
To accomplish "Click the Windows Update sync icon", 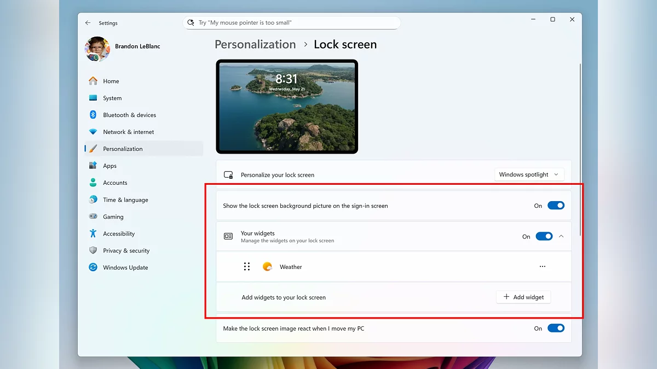I will pyautogui.click(x=93, y=267).
